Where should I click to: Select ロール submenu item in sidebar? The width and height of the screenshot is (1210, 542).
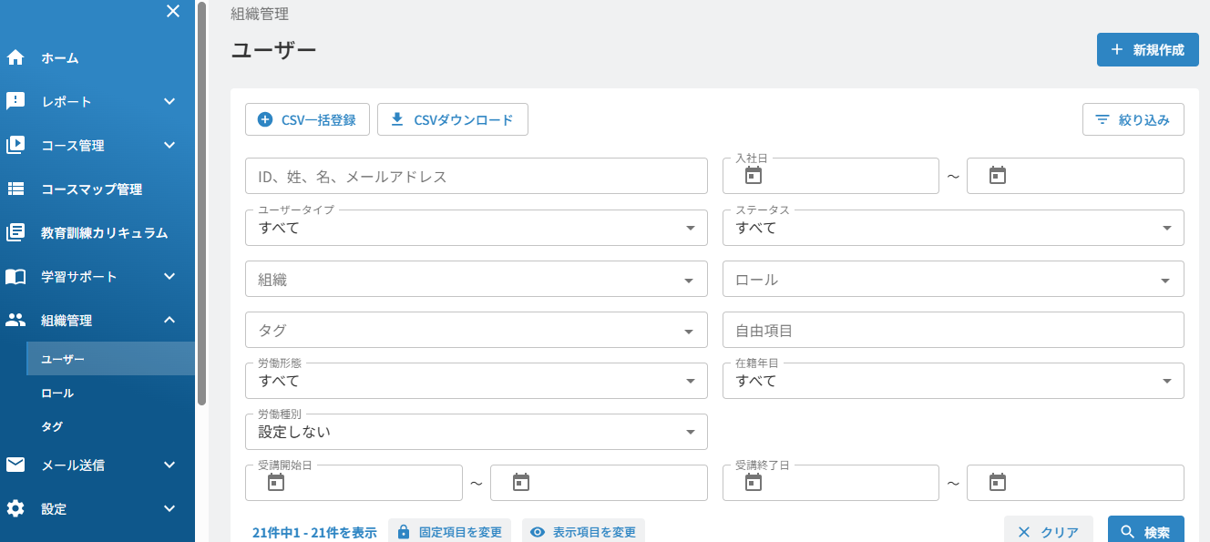click(x=111, y=393)
